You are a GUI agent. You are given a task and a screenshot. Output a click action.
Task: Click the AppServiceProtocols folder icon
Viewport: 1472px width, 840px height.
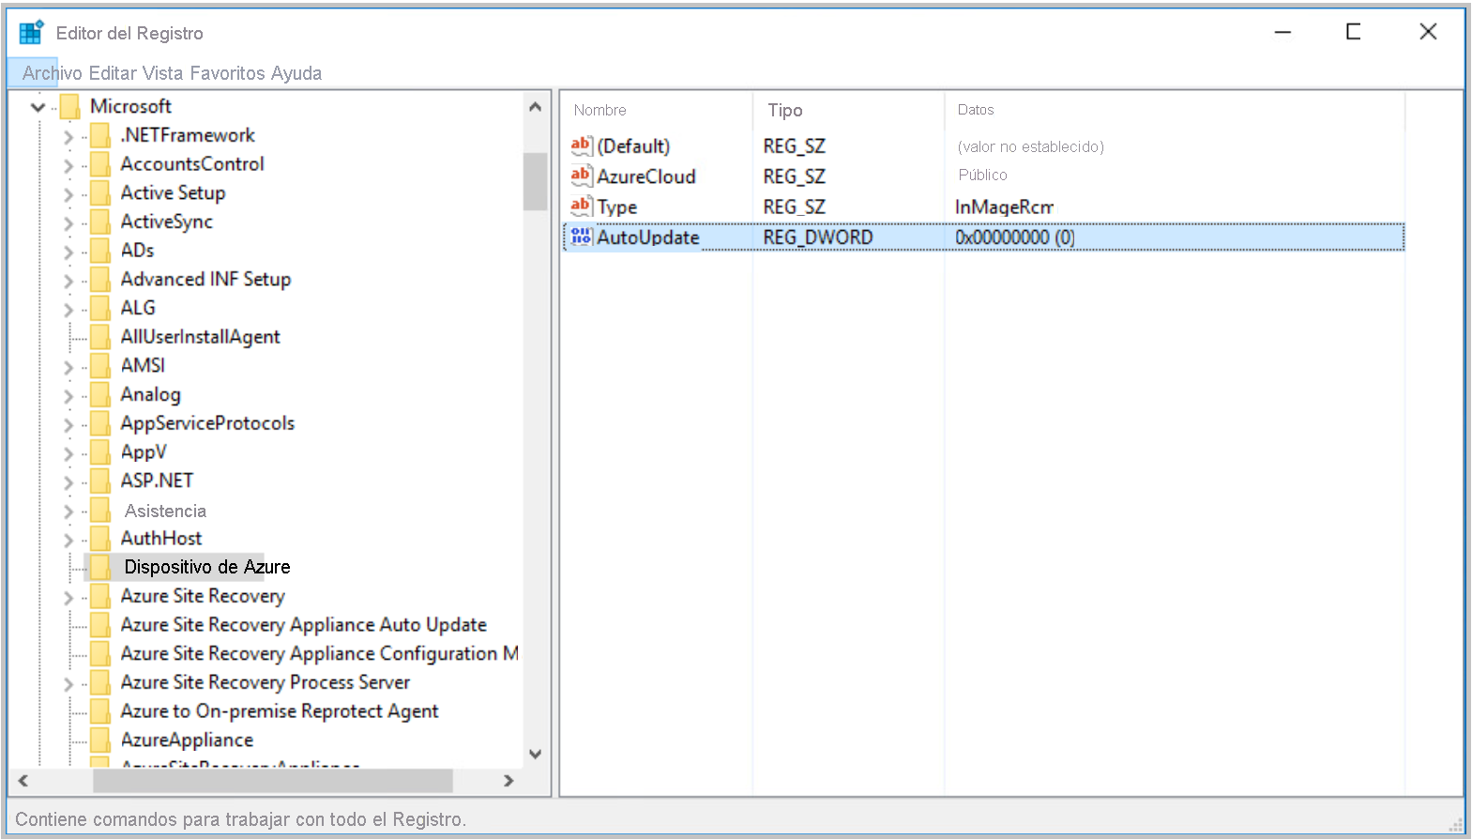click(x=100, y=423)
